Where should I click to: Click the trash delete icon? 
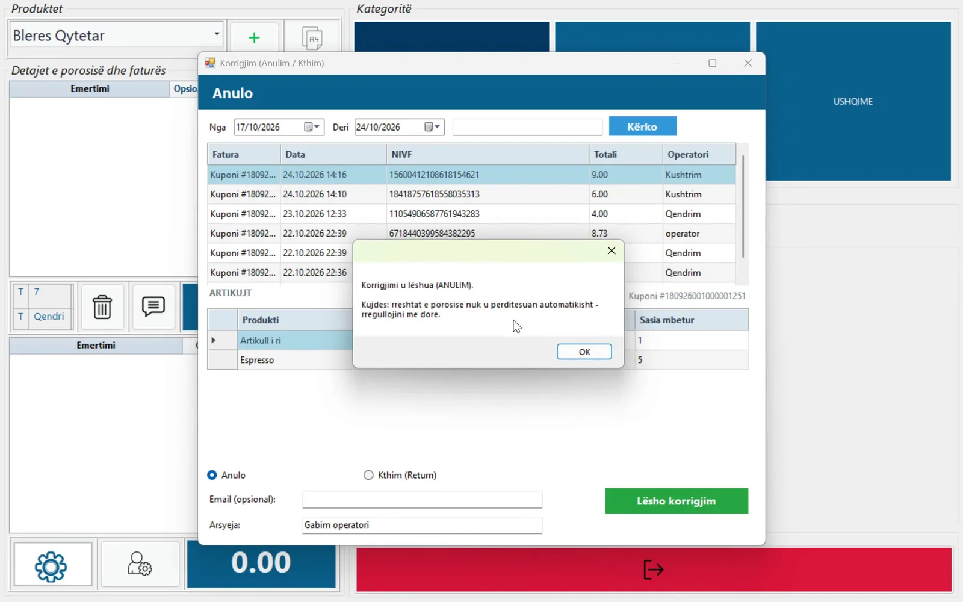tap(102, 307)
